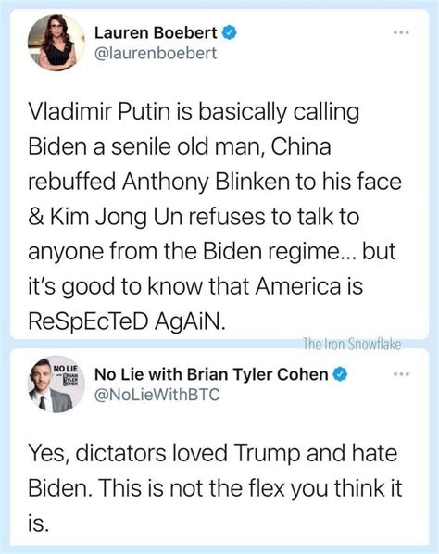Open the @laurenboebert handle link
Image resolution: width=439 pixels, height=554 pixels.
[x=156, y=53]
